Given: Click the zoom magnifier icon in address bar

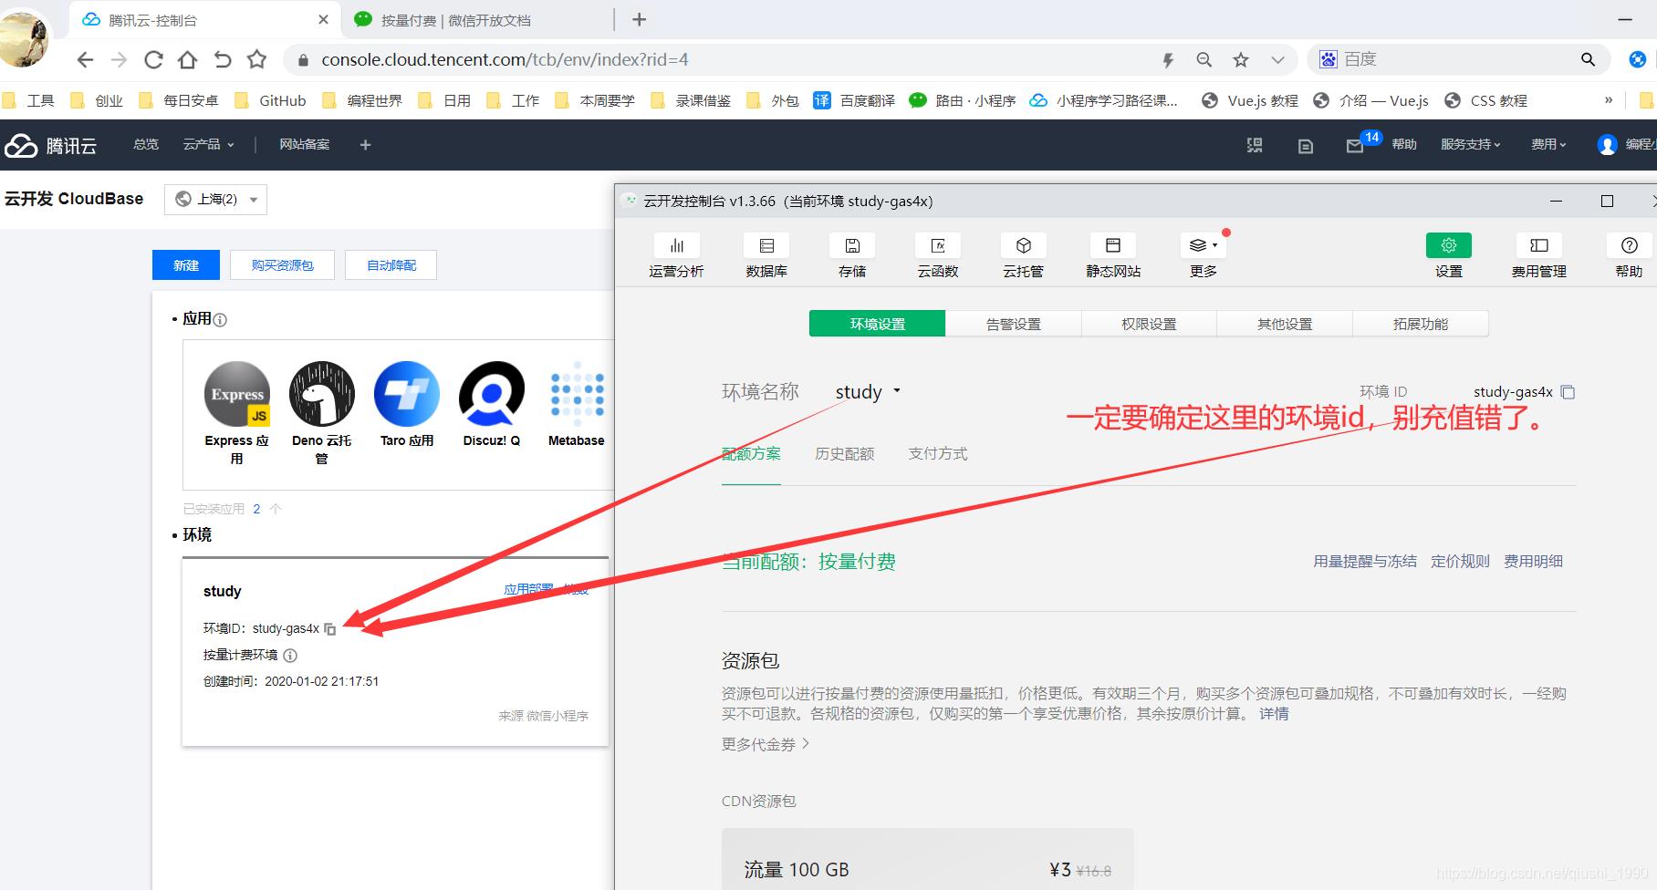Looking at the screenshot, I should (x=1204, y=60).
